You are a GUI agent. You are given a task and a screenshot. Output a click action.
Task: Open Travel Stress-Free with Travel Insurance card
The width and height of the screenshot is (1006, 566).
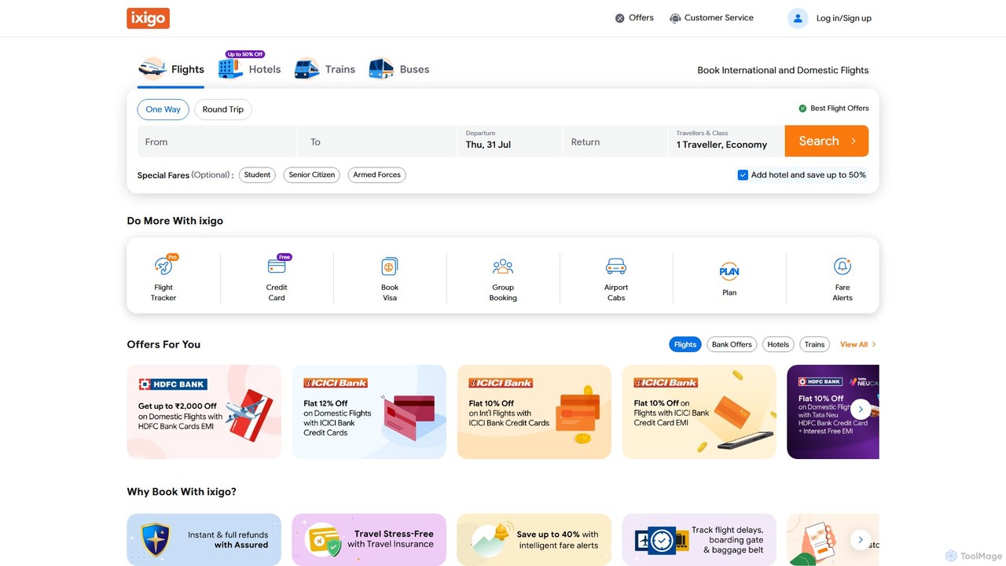pos(369,540)
